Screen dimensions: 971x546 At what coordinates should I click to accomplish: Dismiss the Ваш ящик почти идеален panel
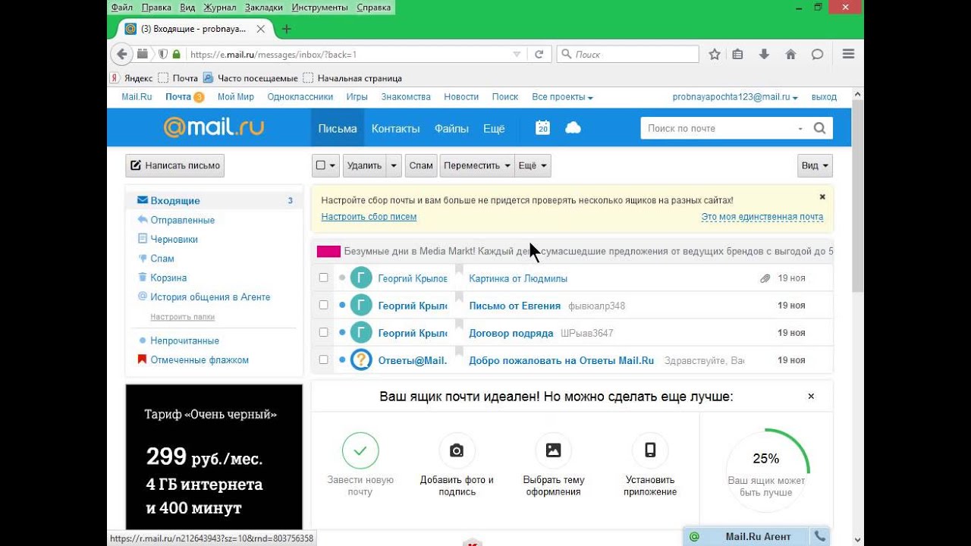coord(811,396)
